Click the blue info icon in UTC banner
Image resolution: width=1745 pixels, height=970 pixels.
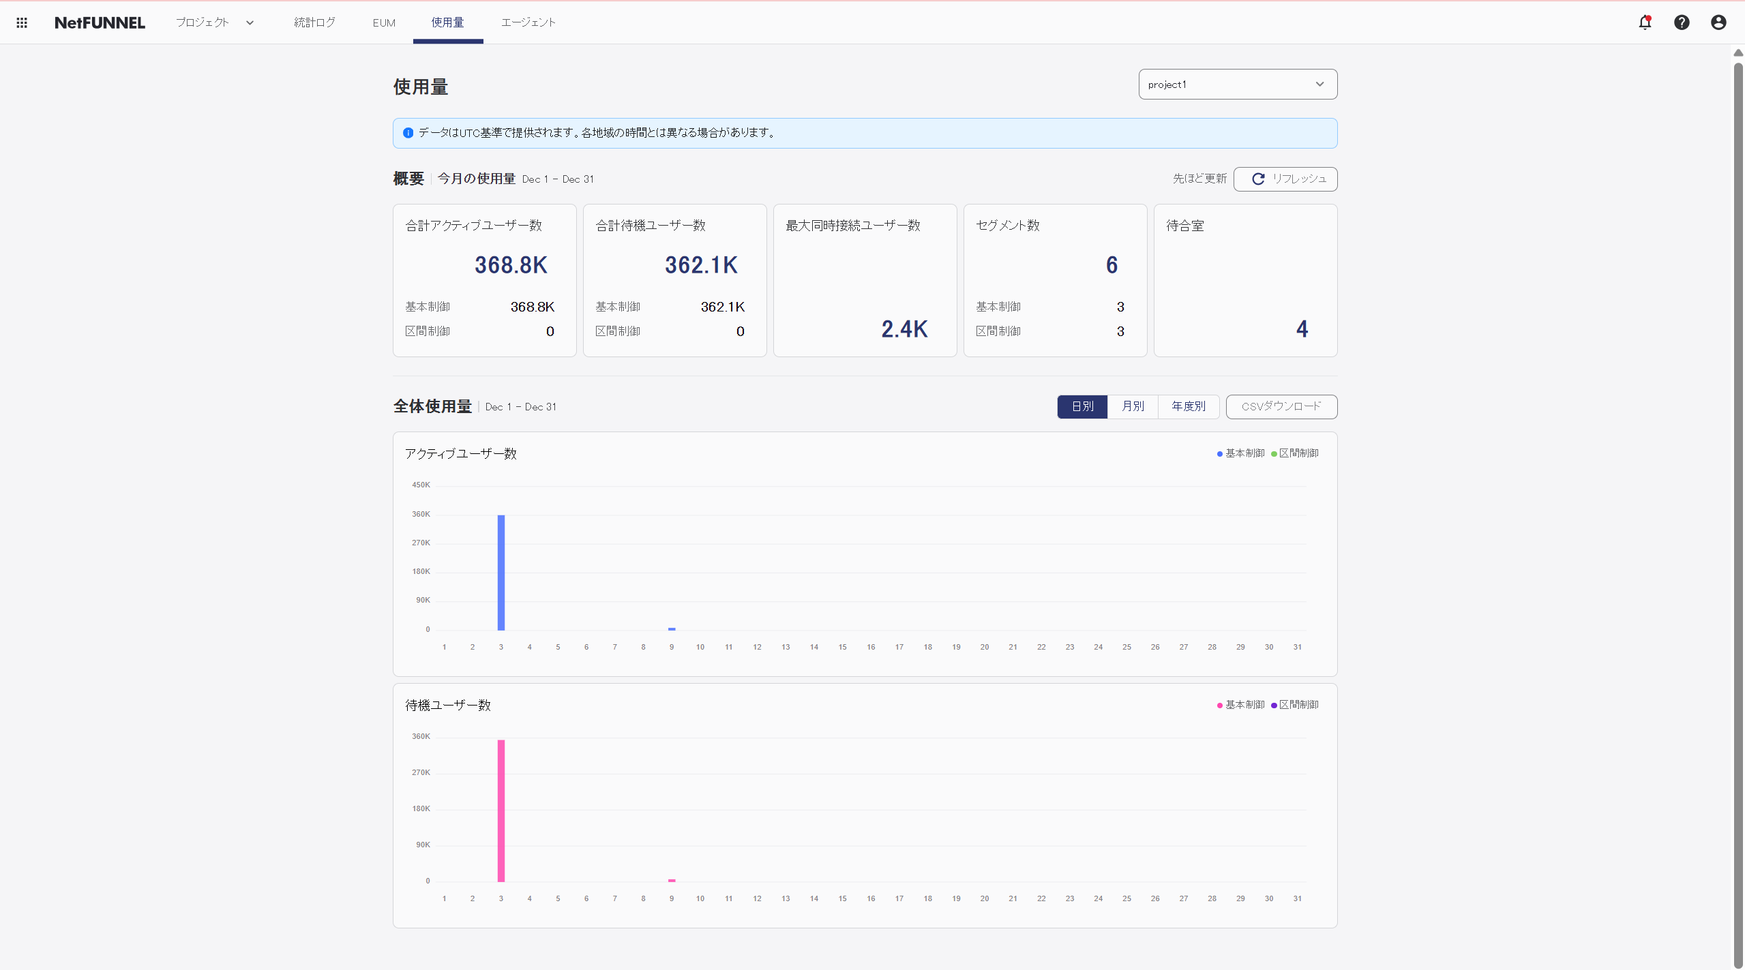408,133
